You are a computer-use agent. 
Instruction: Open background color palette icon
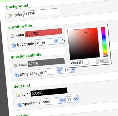tap(11, 16)
